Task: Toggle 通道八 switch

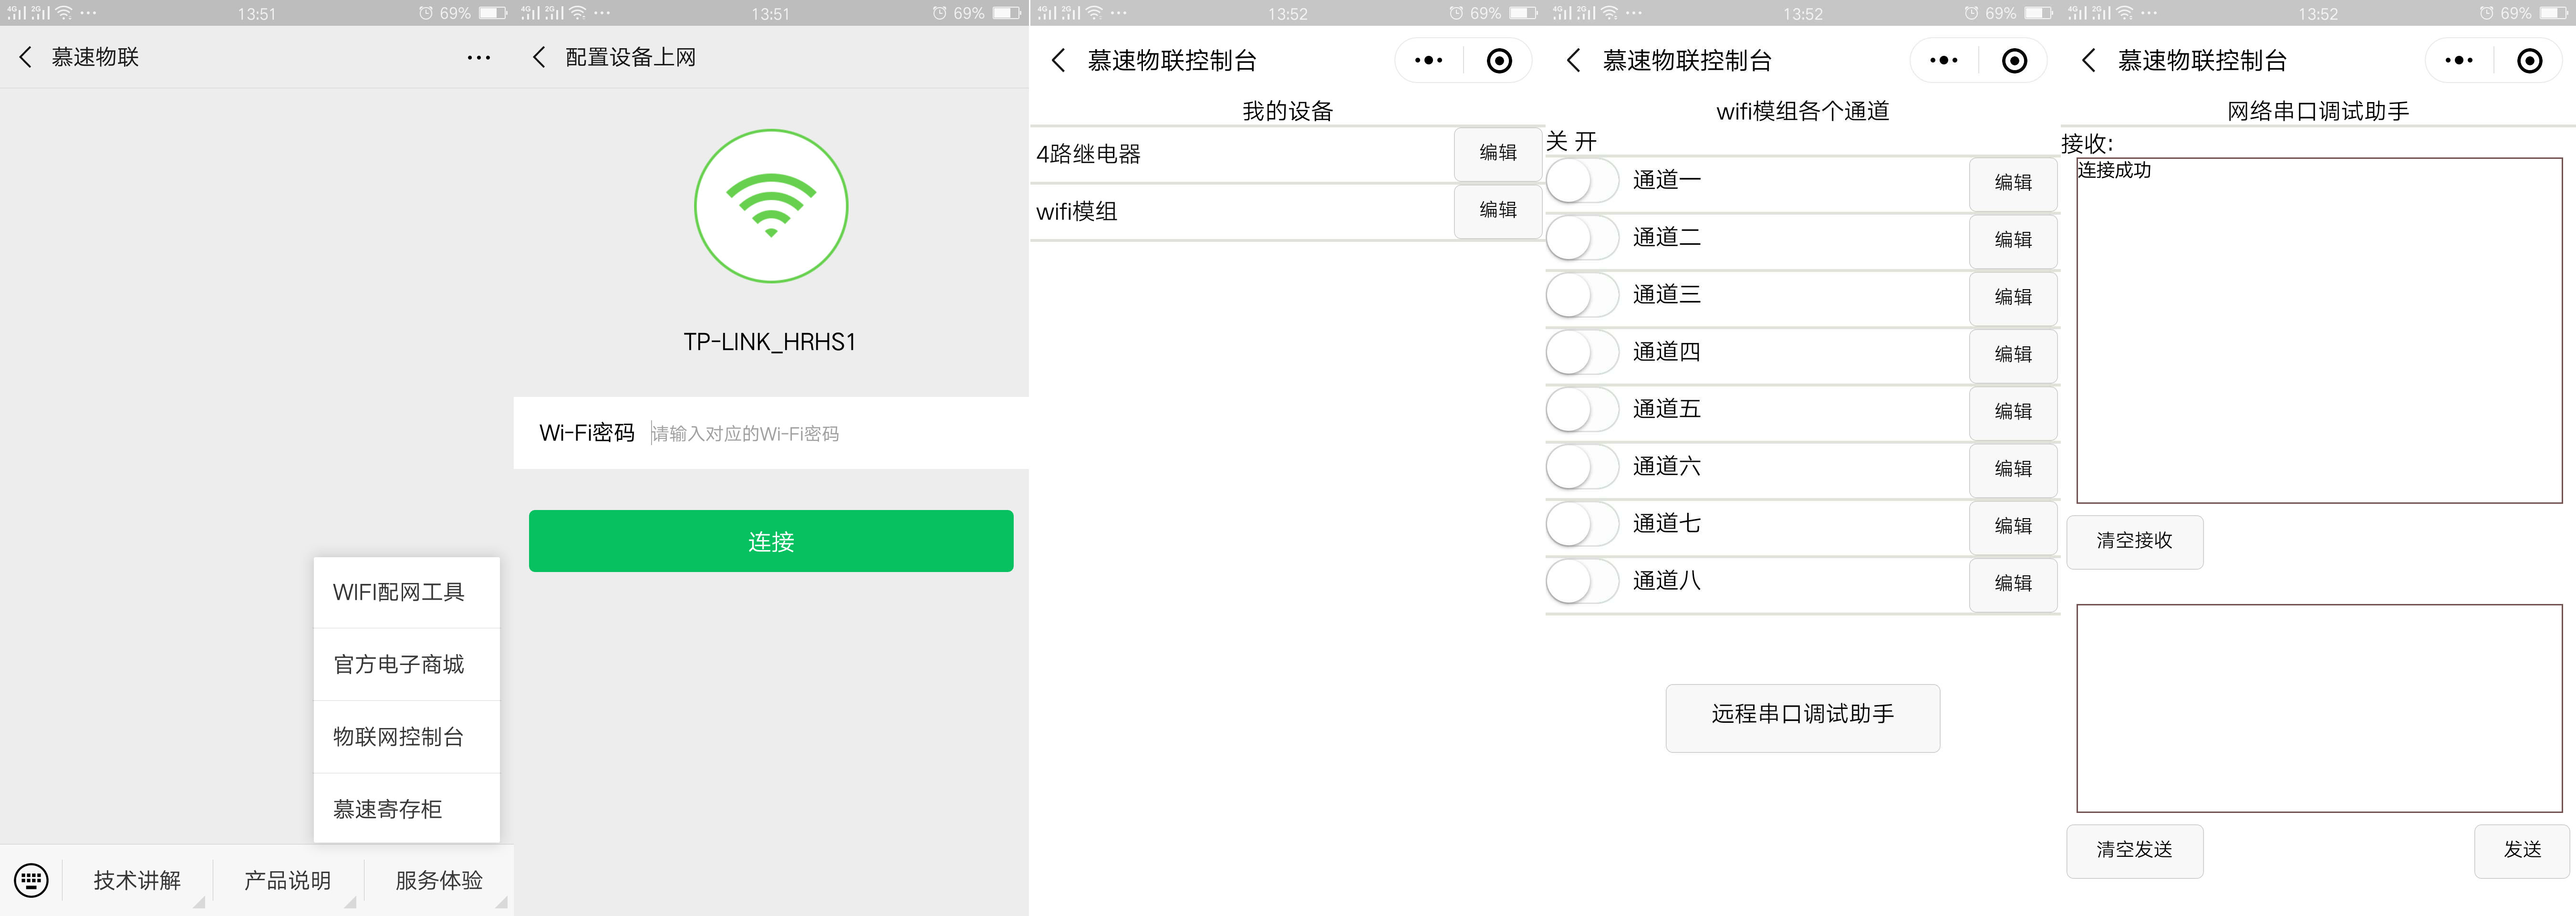Action: click(1582, 581)
